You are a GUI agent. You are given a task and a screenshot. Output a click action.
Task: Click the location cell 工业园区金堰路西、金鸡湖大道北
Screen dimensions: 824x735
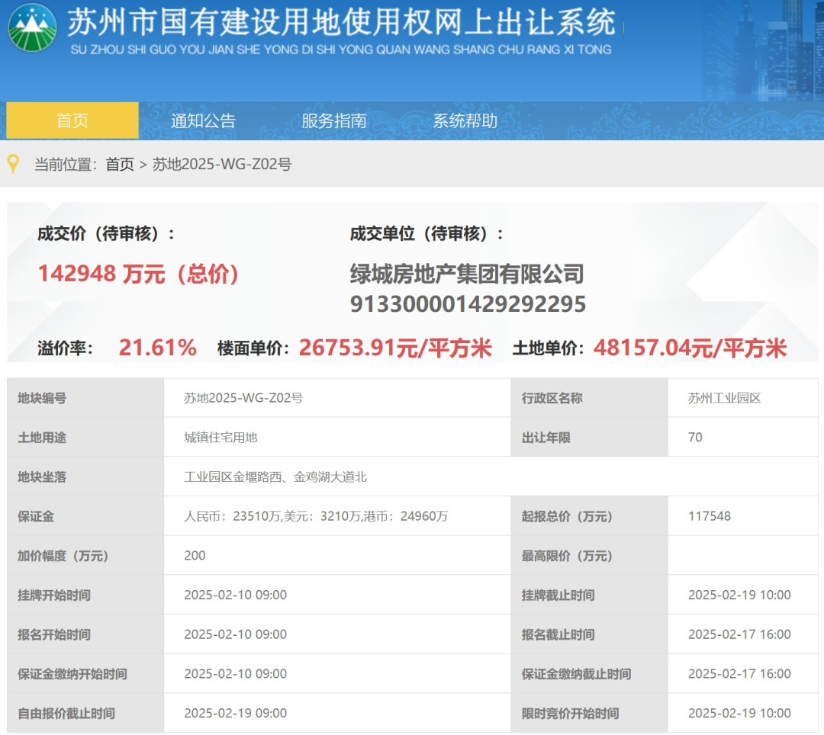coord(275,477)
